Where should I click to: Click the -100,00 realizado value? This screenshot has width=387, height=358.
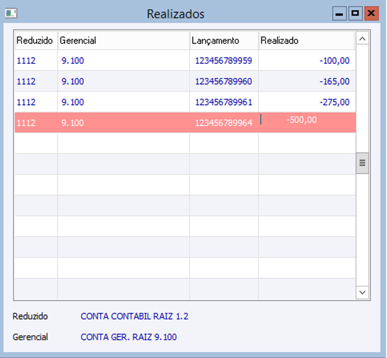tap(334, 60)
